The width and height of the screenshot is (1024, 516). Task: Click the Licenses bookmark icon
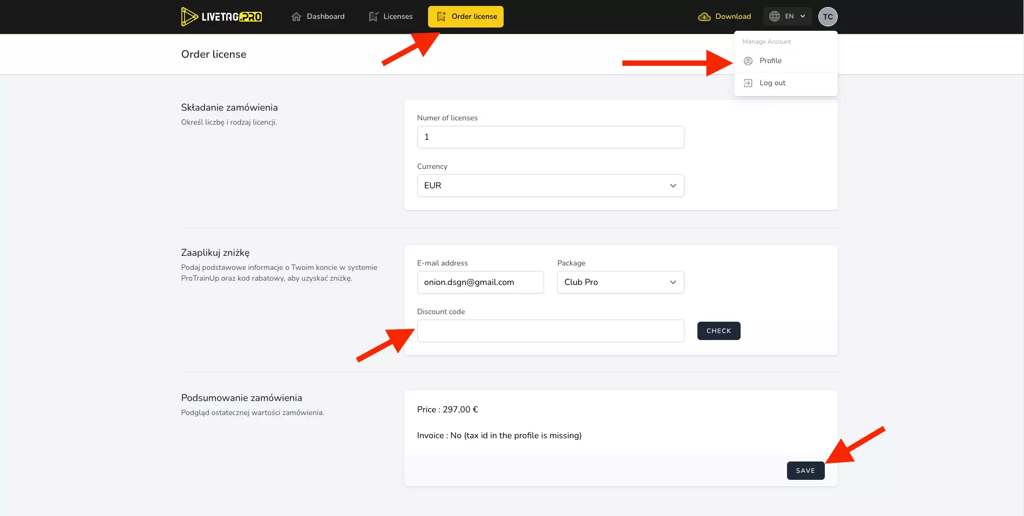[x=373, y=17]
